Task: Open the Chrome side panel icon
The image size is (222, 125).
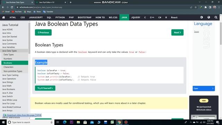Action: click(210, 7)
